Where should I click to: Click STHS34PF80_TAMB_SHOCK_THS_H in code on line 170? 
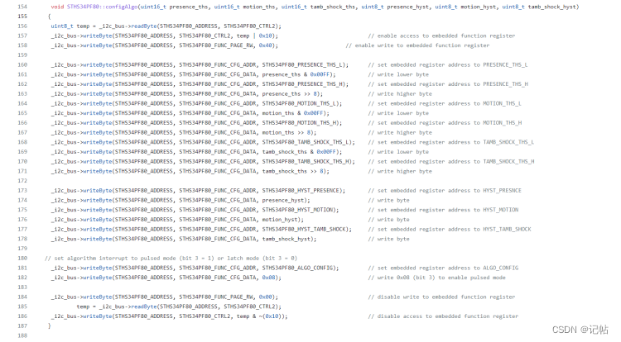coord(307,162)
